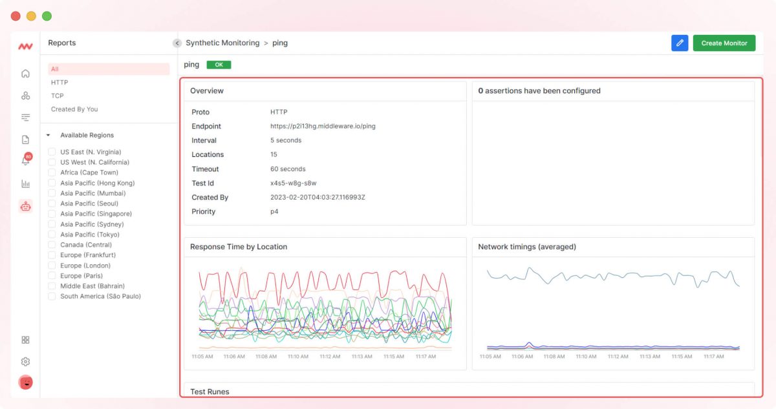Click the green OK status badge
Screen dimensions: 776x409
[219, 65]
